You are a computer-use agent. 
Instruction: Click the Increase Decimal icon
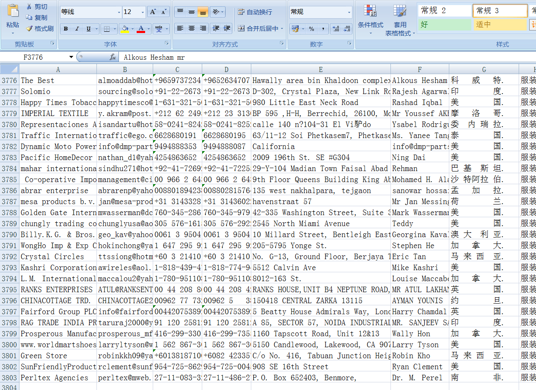(335, 29)
